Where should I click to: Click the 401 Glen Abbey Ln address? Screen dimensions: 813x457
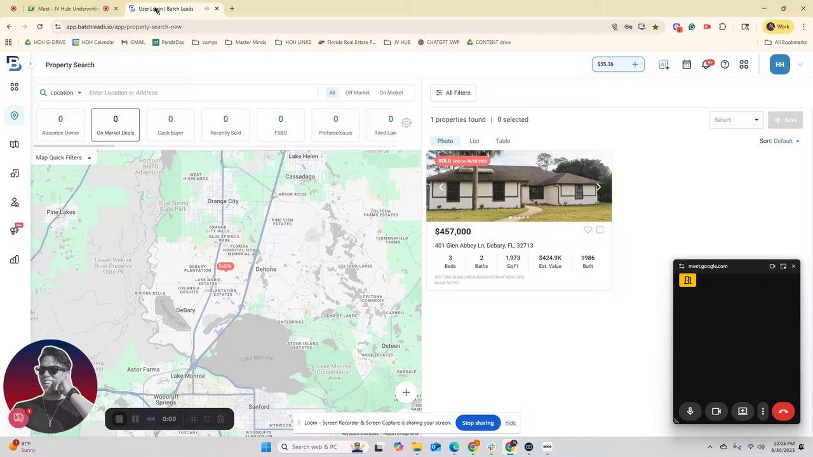(x=484, y=246)
